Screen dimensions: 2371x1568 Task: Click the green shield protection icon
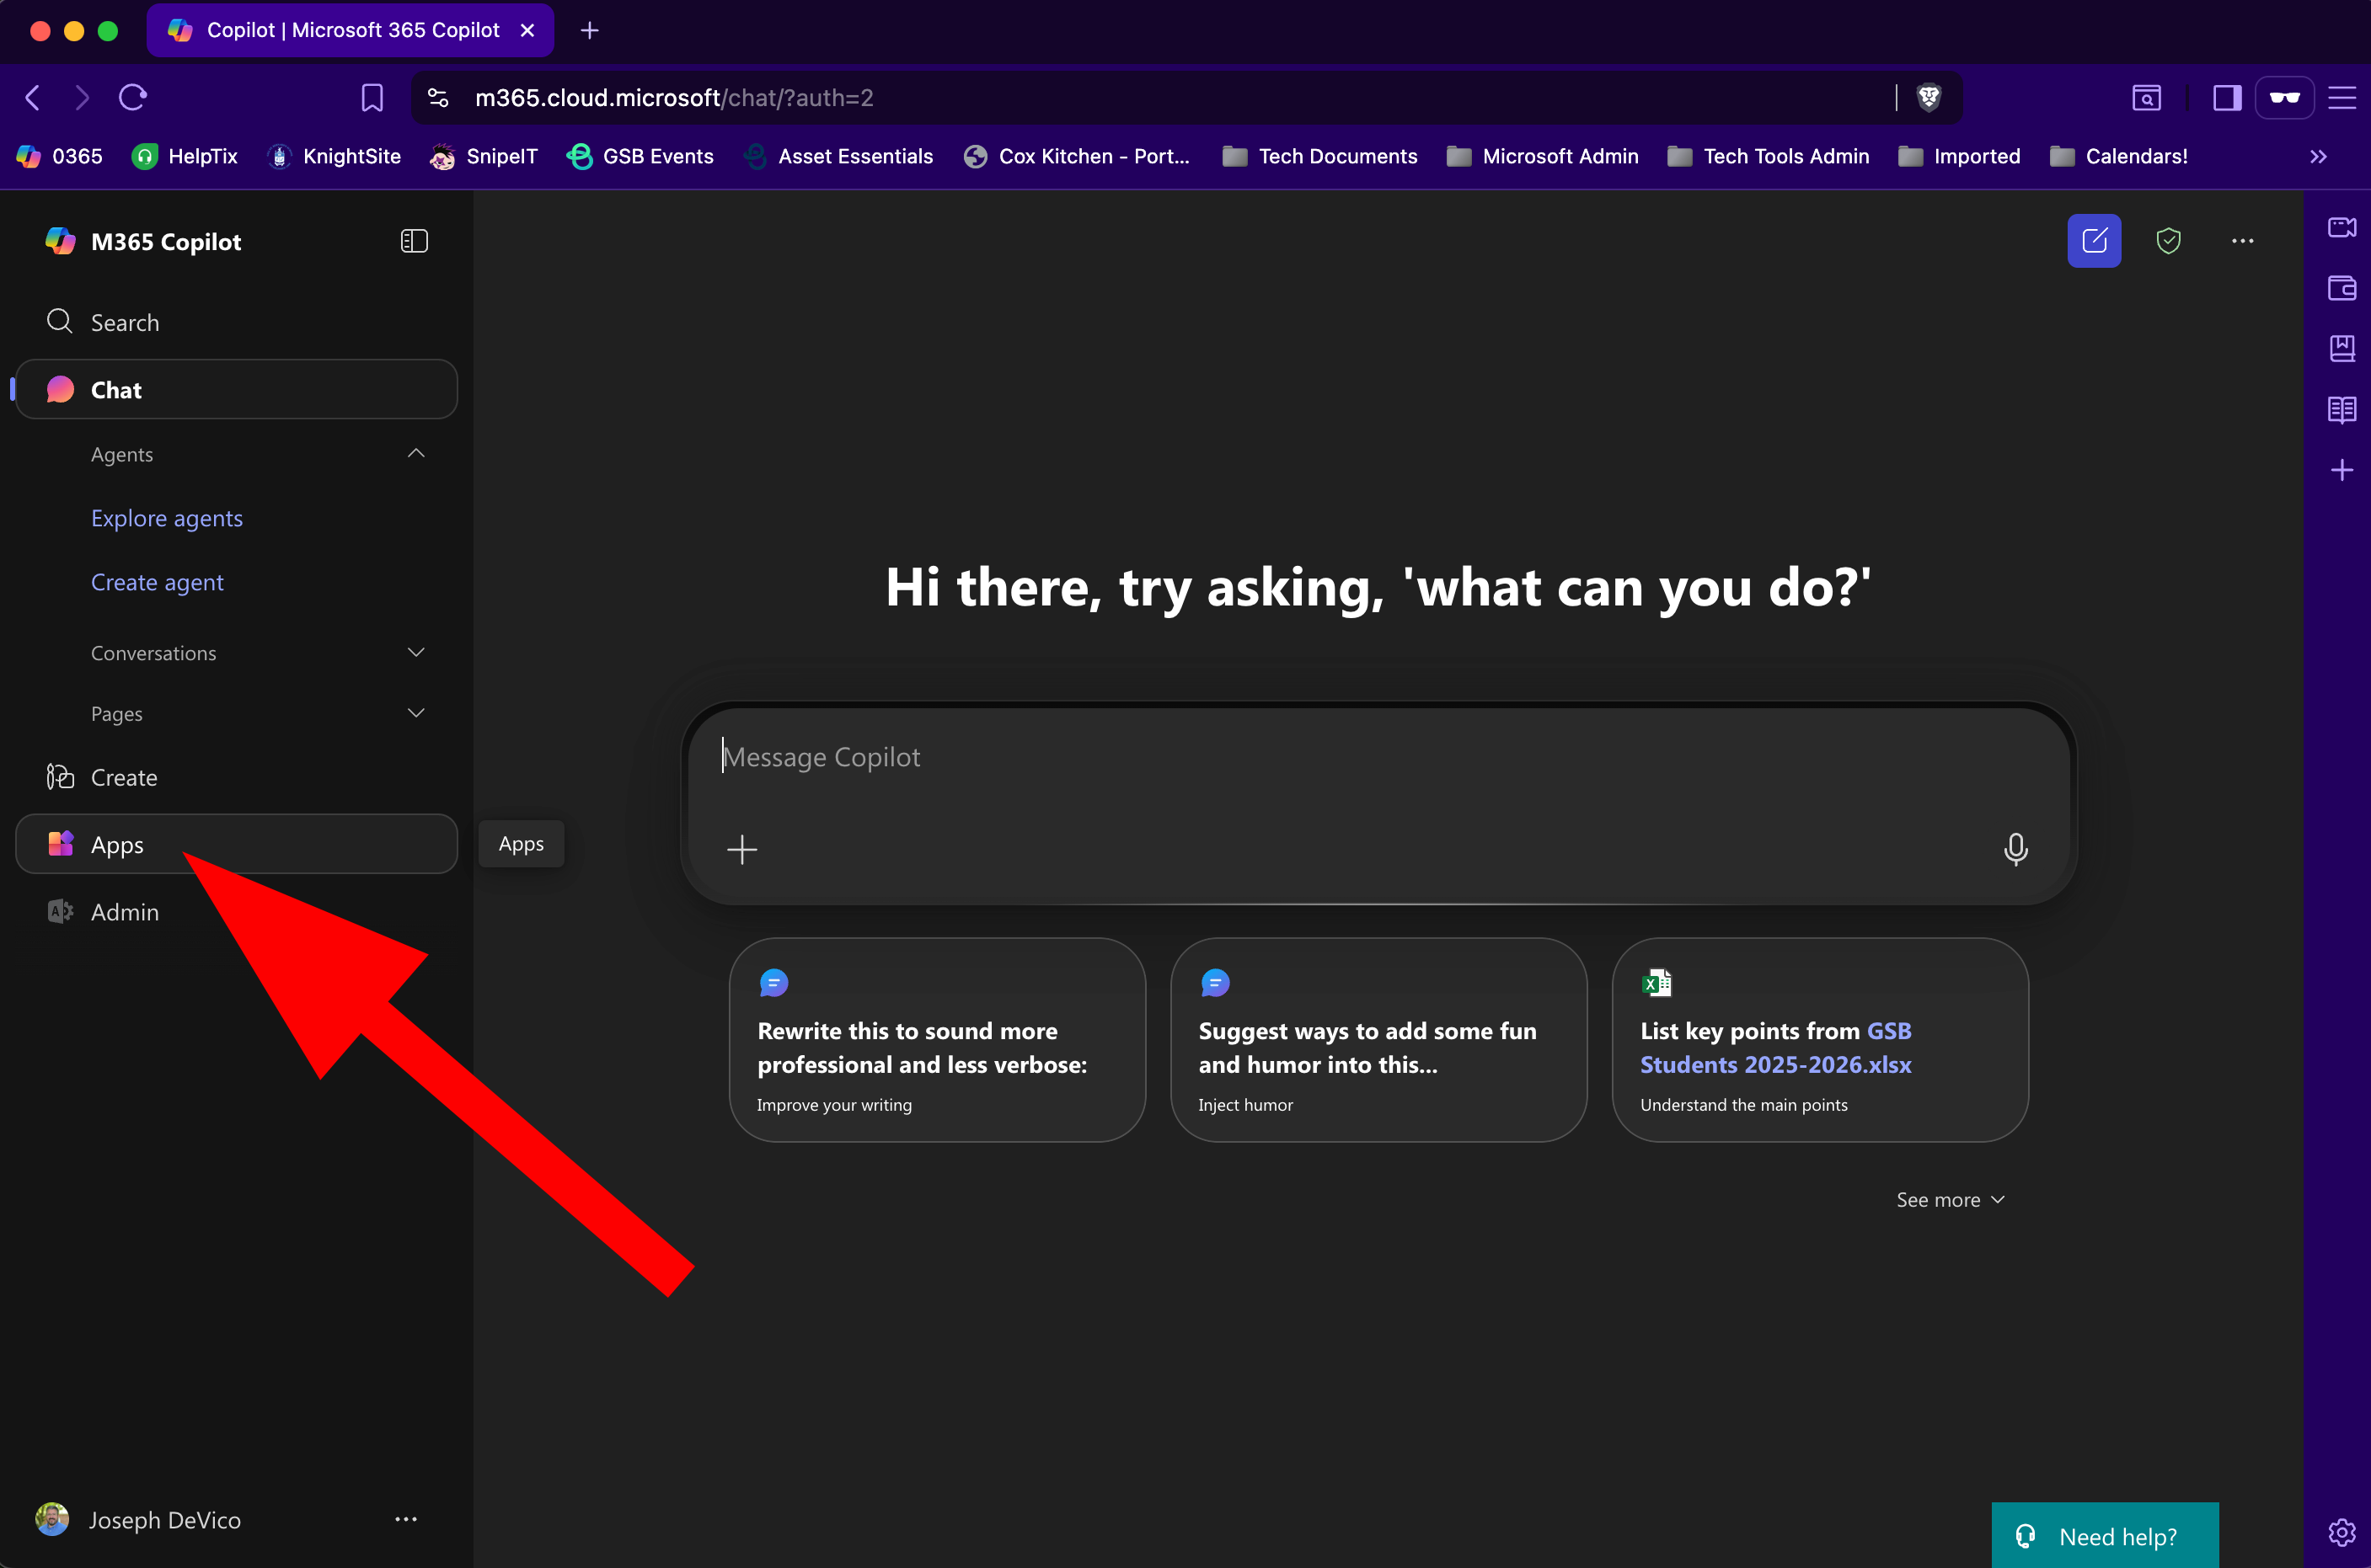(2168, 241)
